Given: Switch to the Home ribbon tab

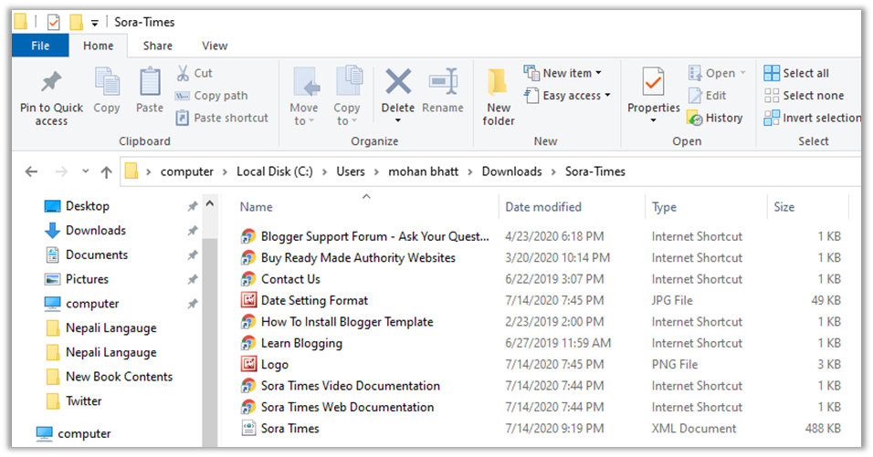Looking at the screenshot, I should [x=98, y=46].
